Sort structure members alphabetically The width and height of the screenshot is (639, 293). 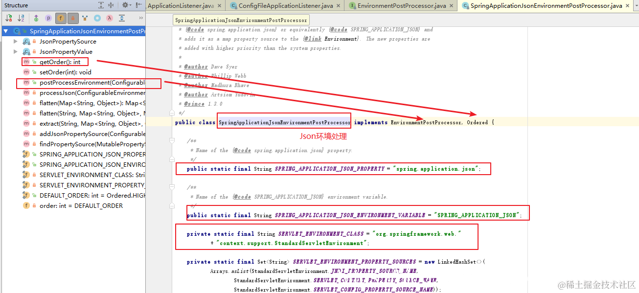click(x=21, y=18)
